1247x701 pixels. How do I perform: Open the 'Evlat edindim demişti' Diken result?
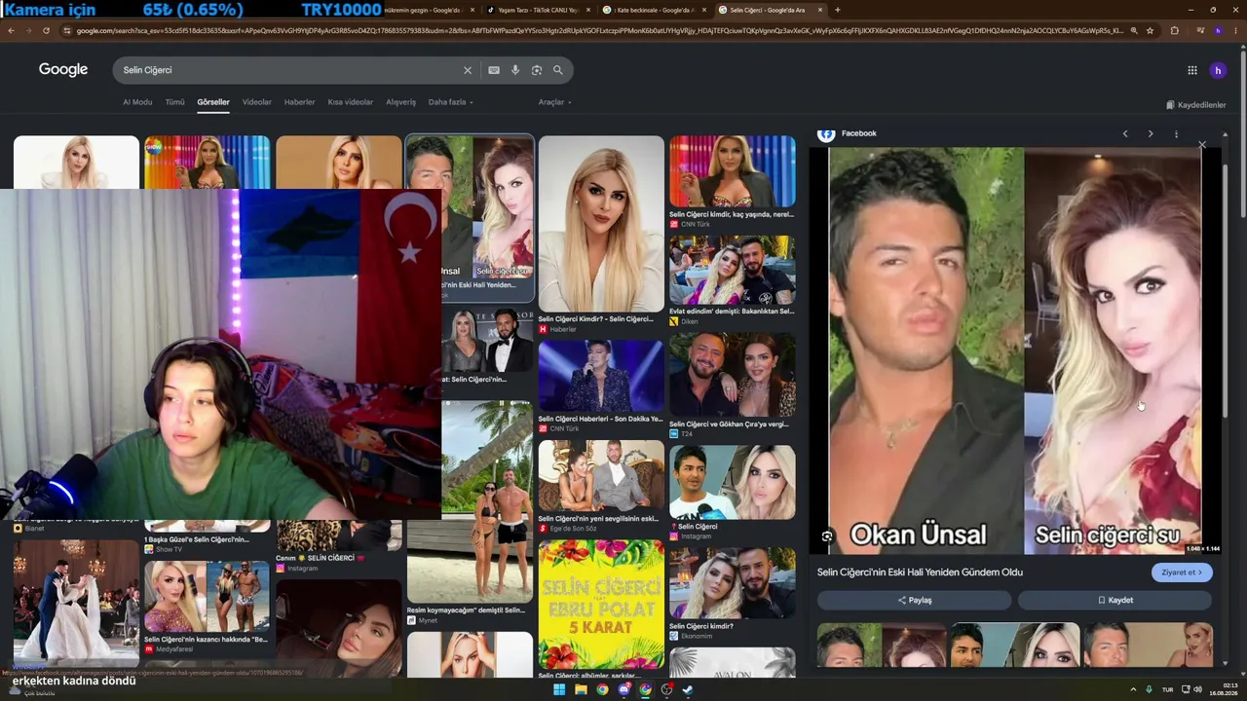point(732,280)
